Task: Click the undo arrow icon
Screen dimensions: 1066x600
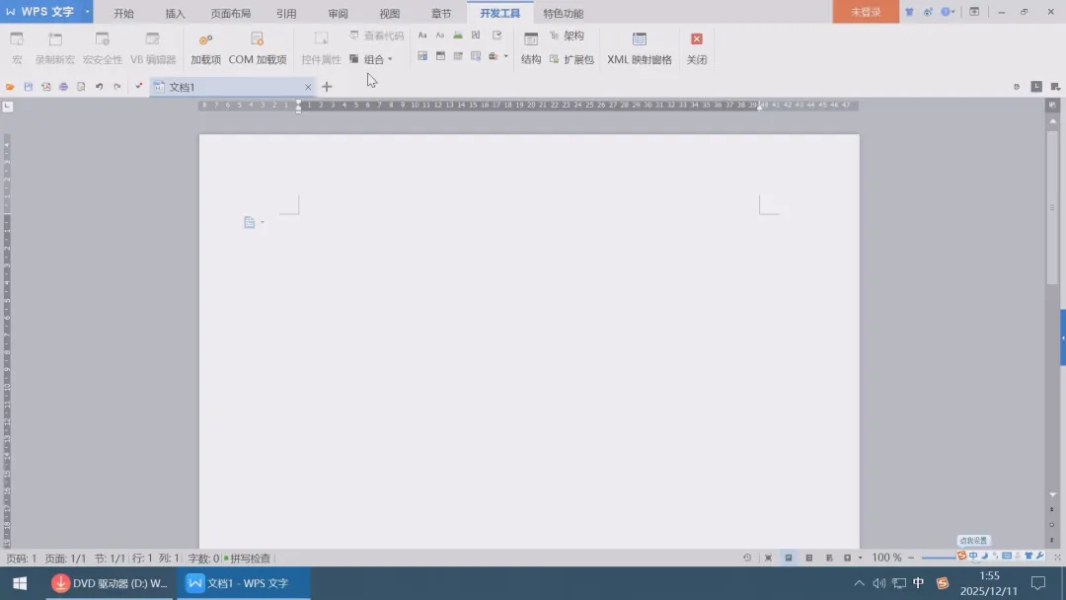Action: (100, 86)
